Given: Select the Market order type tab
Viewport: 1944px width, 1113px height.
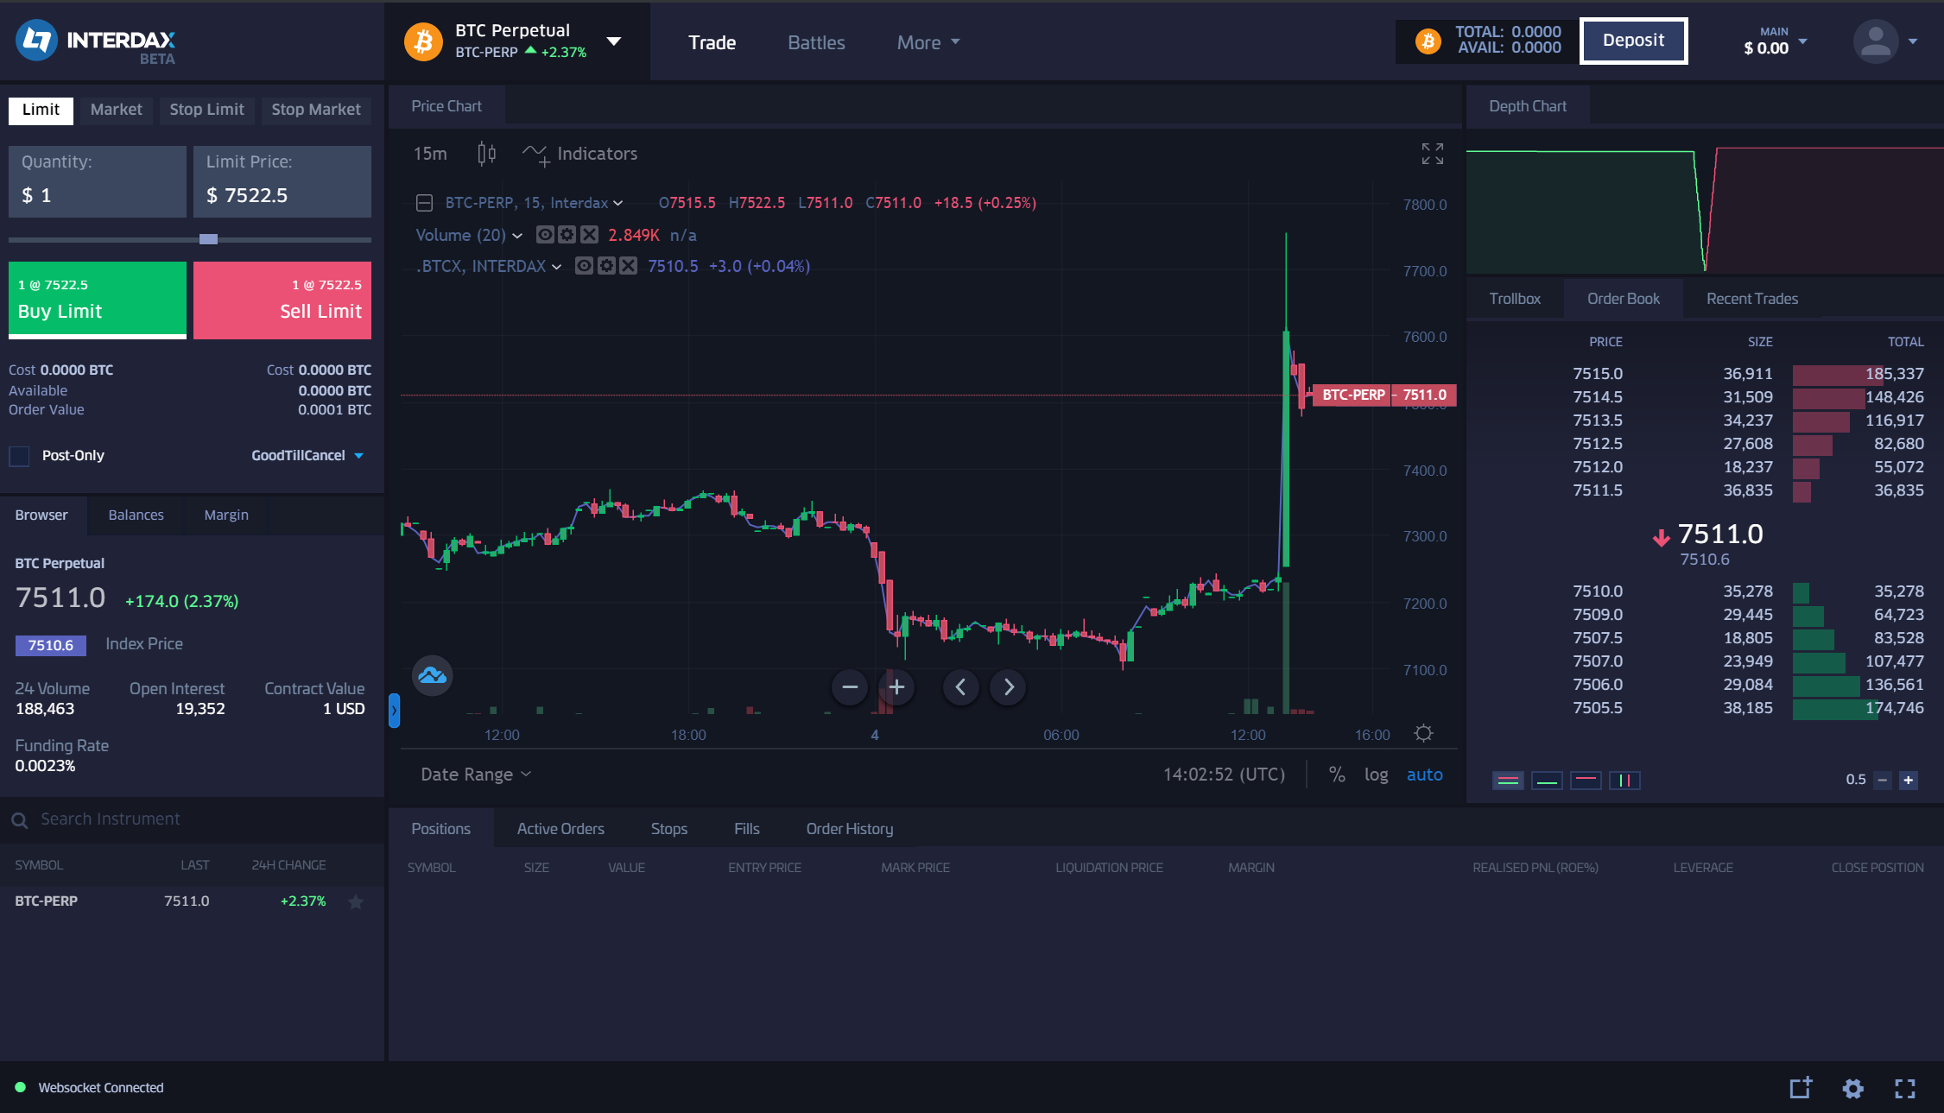Looking at the screenshot, I should point(116,110).
